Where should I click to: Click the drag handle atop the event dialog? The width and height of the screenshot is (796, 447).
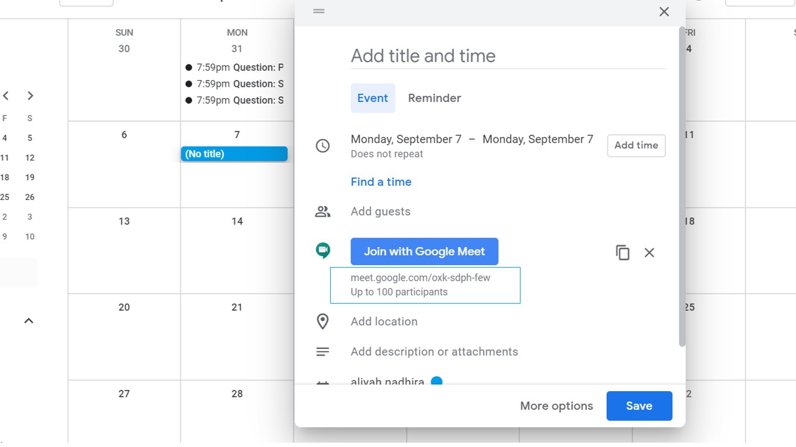pyautogui.click(x=318, y=11)
